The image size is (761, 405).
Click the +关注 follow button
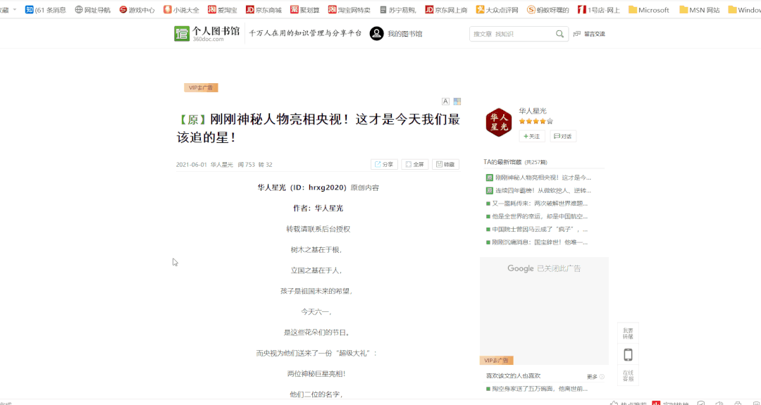[x=532, y=137]
